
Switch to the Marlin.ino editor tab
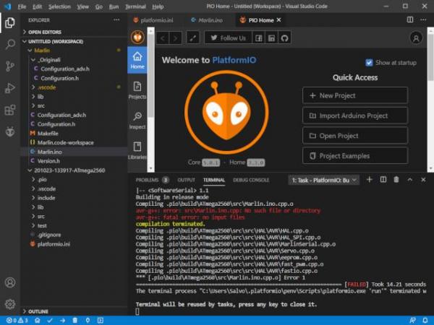(x=207, y=19)
